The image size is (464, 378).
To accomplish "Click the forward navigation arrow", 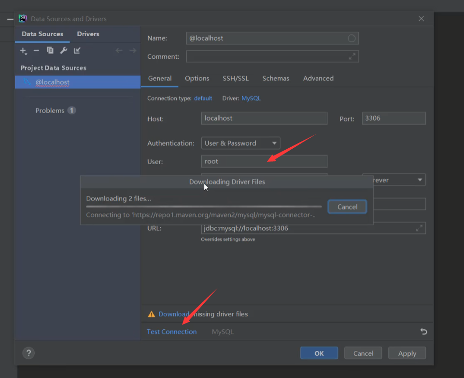I will (x=133, y=51).
